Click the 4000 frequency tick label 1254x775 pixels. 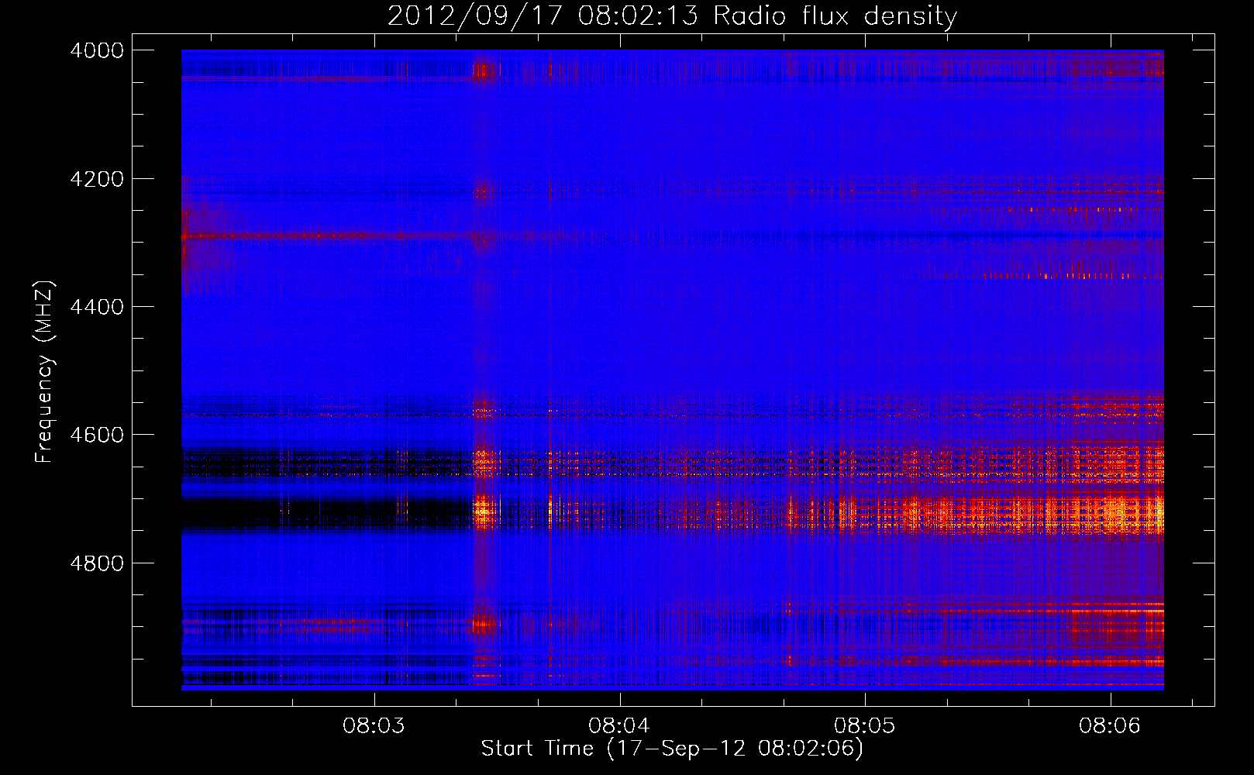tap(97, 50)
